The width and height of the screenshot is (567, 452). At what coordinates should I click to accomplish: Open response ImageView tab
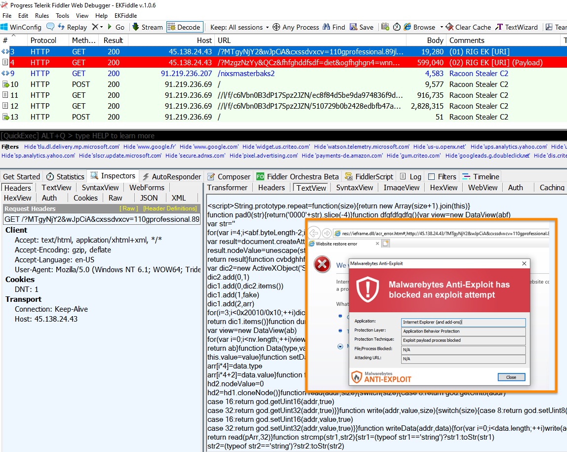pyautogui.click(x=402, y=187)
